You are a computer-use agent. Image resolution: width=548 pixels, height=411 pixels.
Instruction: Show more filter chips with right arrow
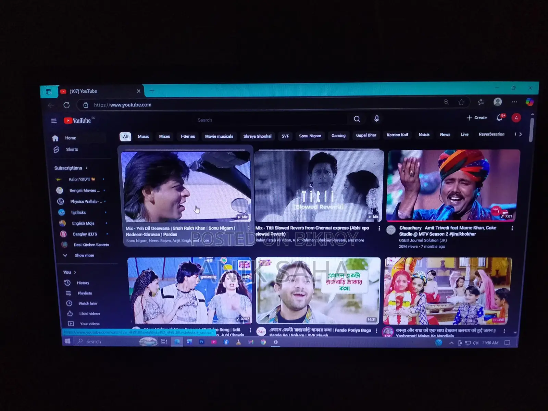pos(521,134)
